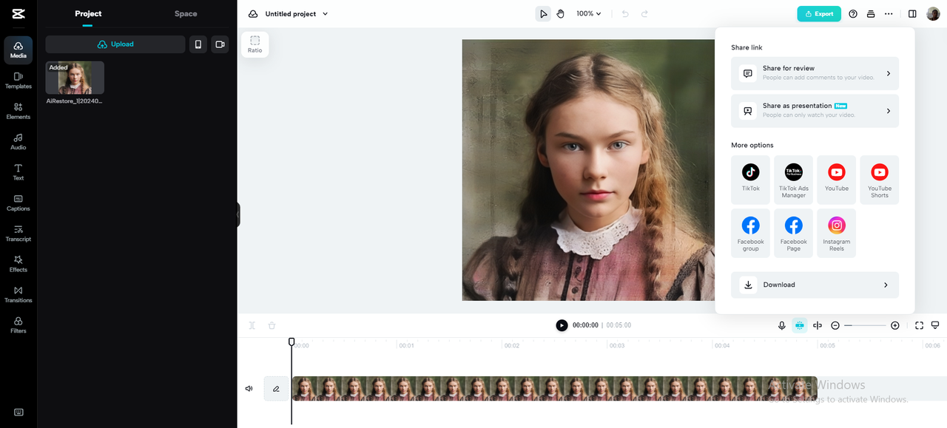Select the pointer selection tool
This screenshot has width=947, height=428.
tap(543, 14)
